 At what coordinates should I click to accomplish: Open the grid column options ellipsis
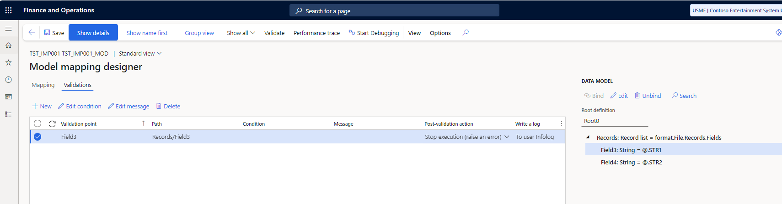(562, 123)
